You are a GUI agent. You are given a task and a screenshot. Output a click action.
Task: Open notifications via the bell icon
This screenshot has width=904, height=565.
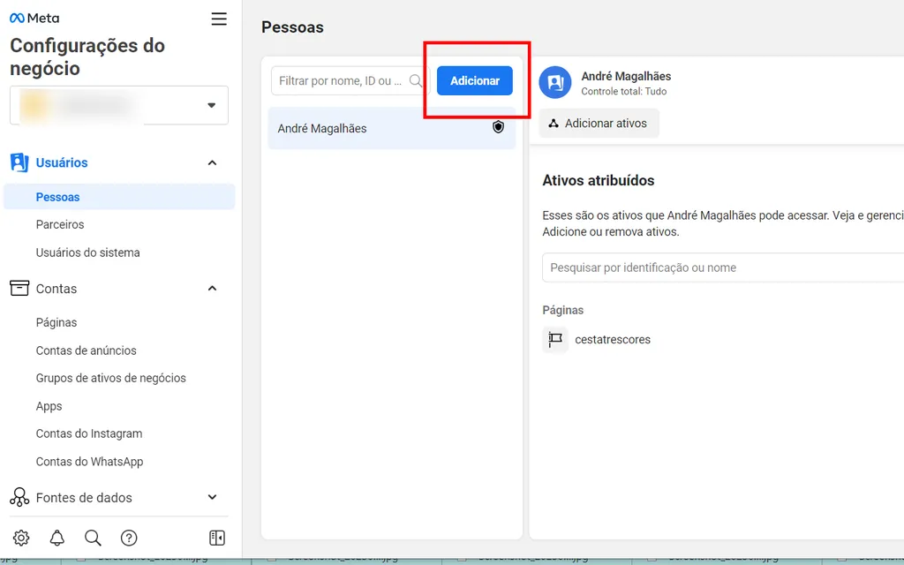[56, 538]
